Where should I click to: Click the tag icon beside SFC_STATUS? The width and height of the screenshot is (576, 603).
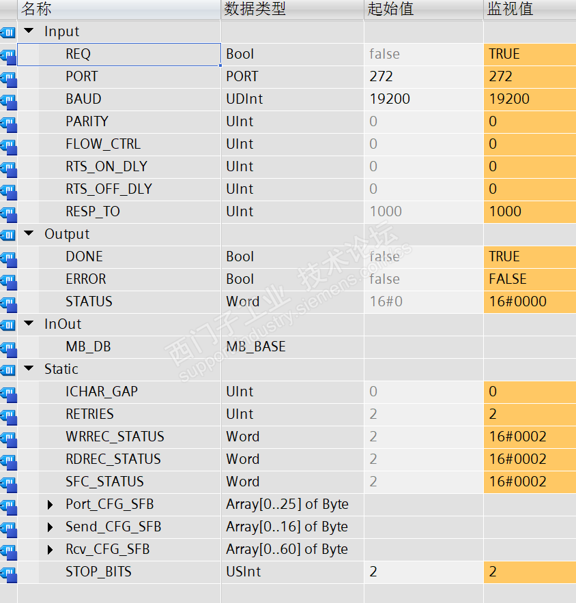point(9,484)
